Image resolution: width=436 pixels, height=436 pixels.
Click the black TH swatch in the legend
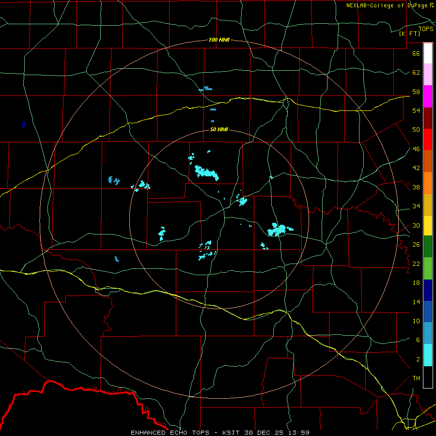point(428,377)
